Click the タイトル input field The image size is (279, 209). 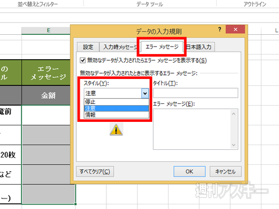pos(195,93)
